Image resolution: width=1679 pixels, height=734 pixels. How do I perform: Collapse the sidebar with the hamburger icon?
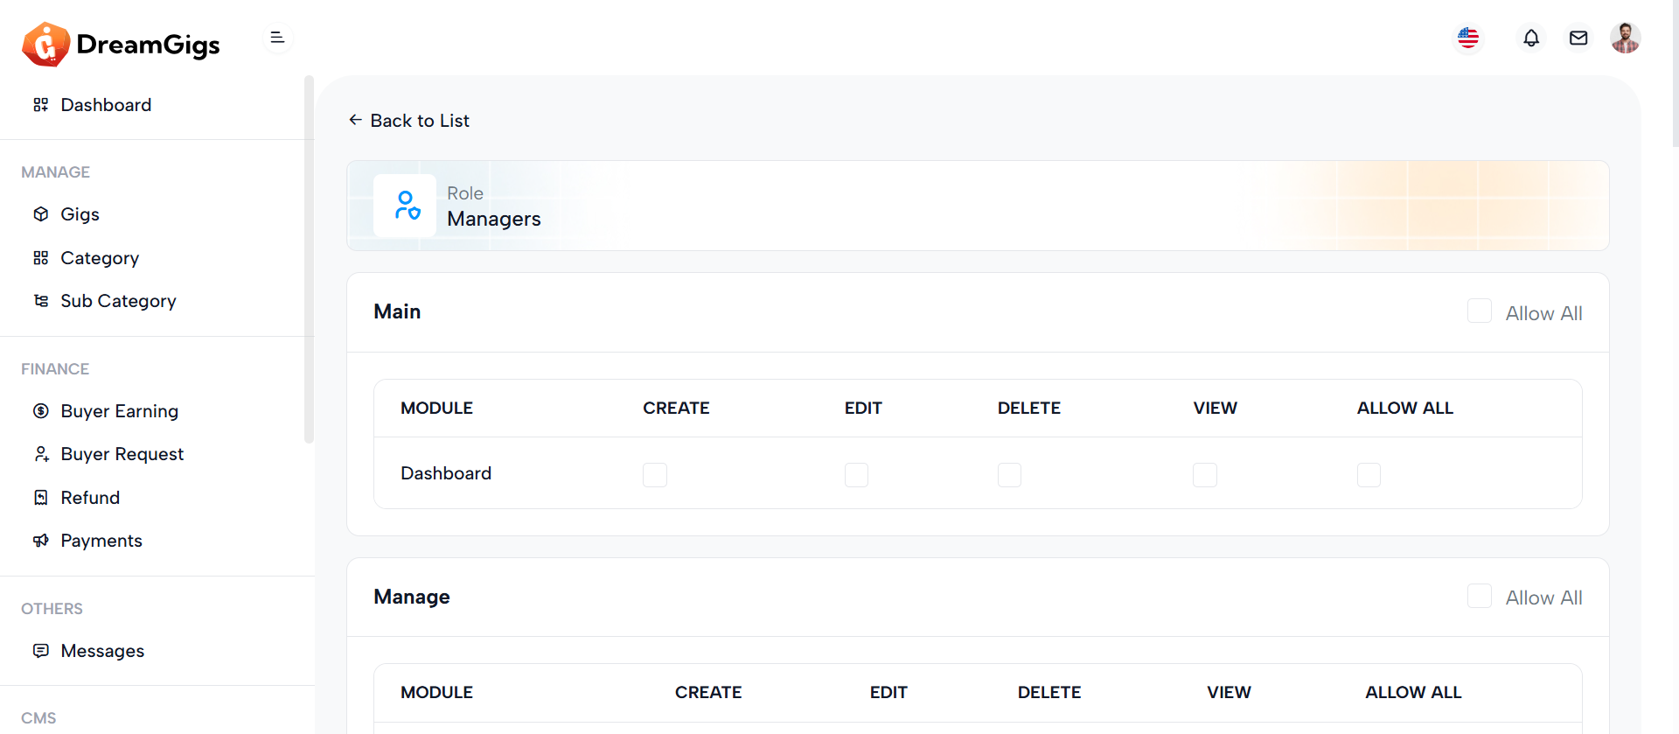click(277, 38)
